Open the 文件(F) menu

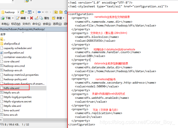tap(26, 24)
